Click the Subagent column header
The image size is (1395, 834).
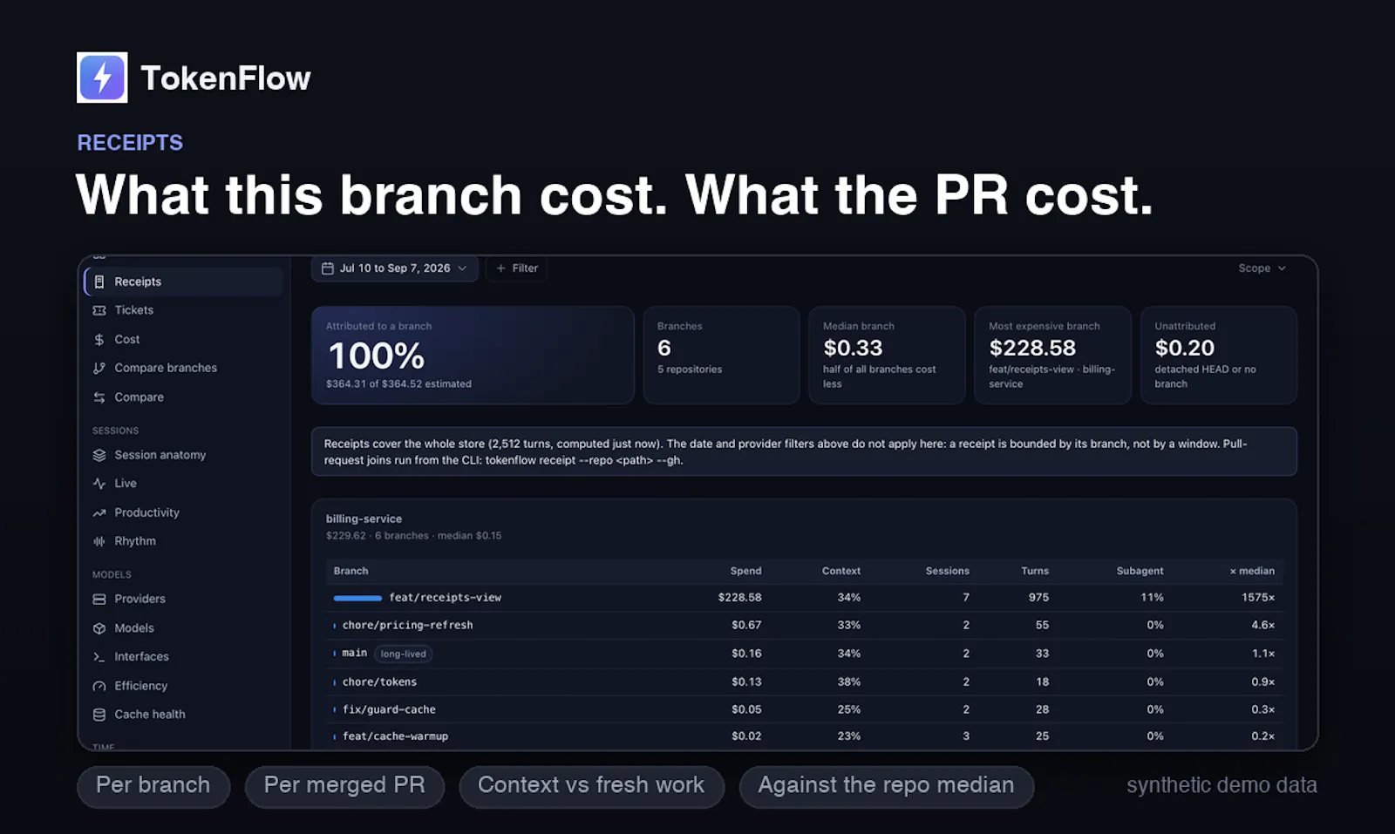tap(1140, 571)
